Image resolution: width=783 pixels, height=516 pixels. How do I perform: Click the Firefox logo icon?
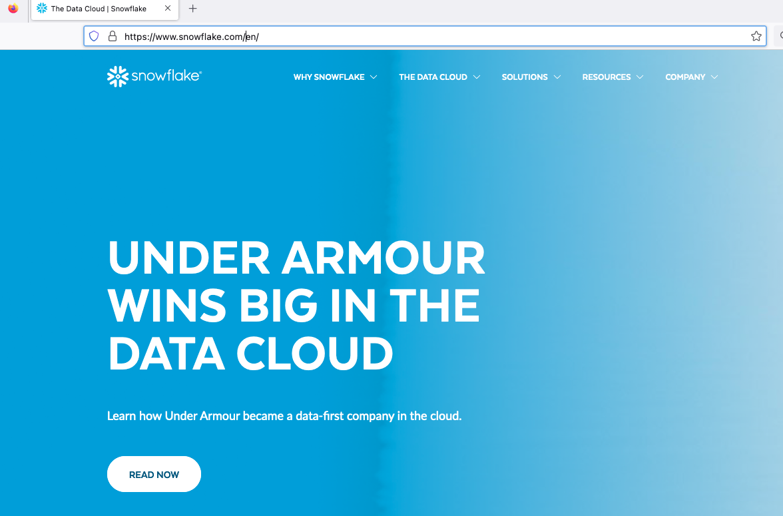(x=13, y=9)
